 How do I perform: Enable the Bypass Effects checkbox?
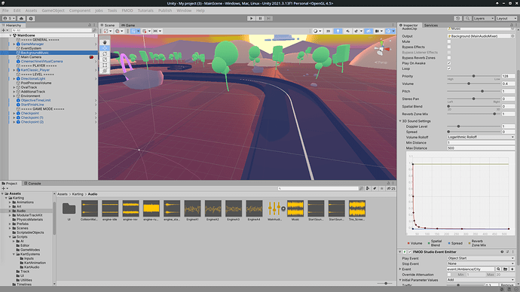(x=449, y=47)
